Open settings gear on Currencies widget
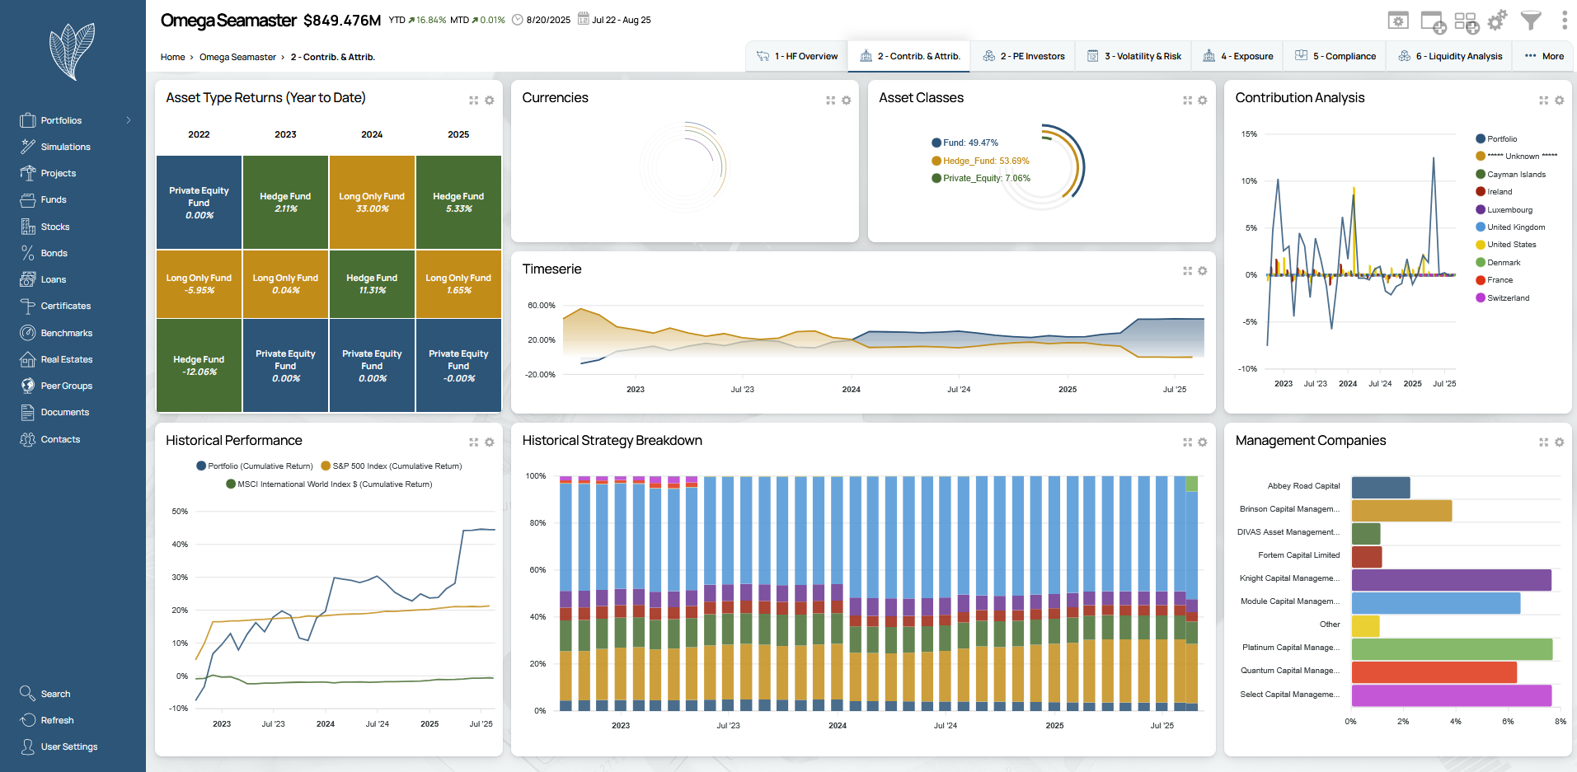Viewport: 1577px width, 772px height. 846,101
